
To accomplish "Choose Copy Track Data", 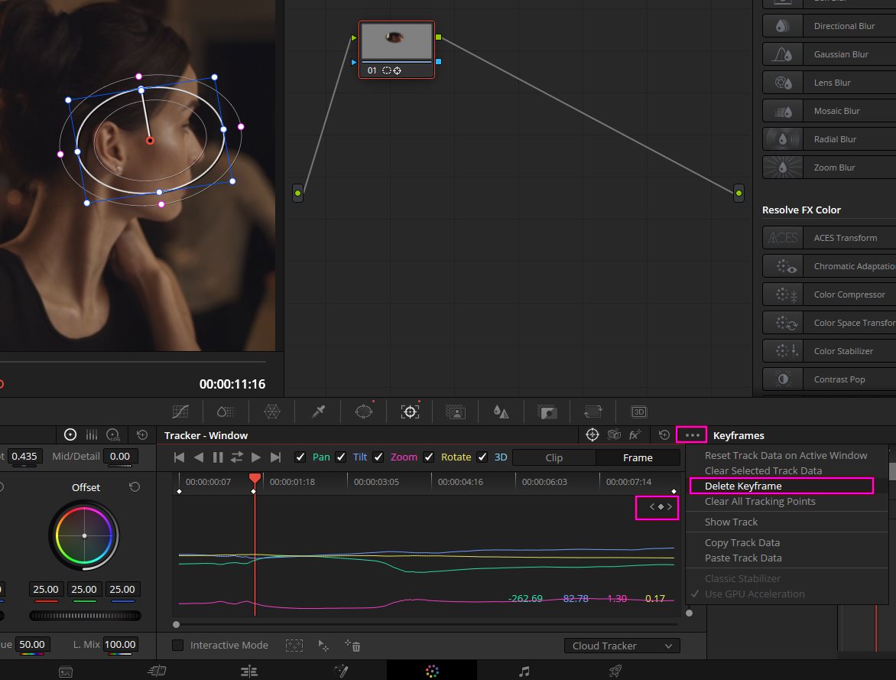I will click(742, 543).
